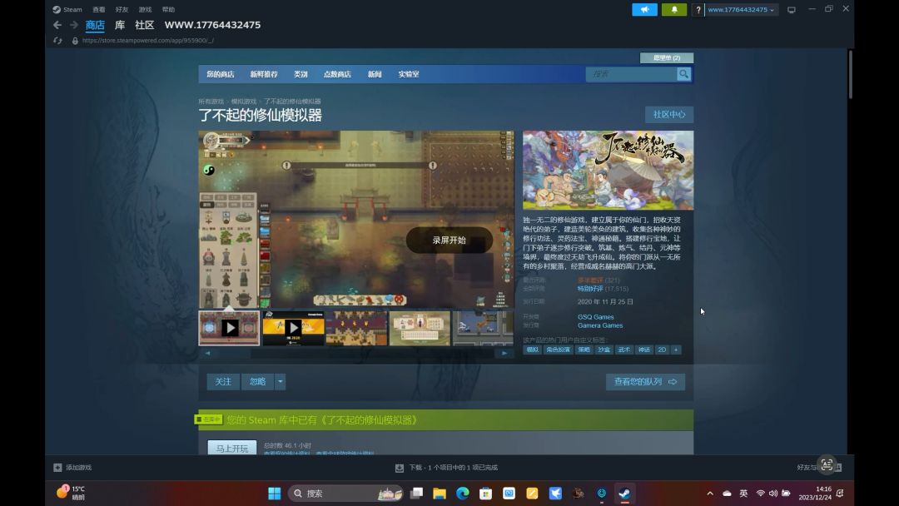Go forward with the right arrow

(x=74, y=25)
